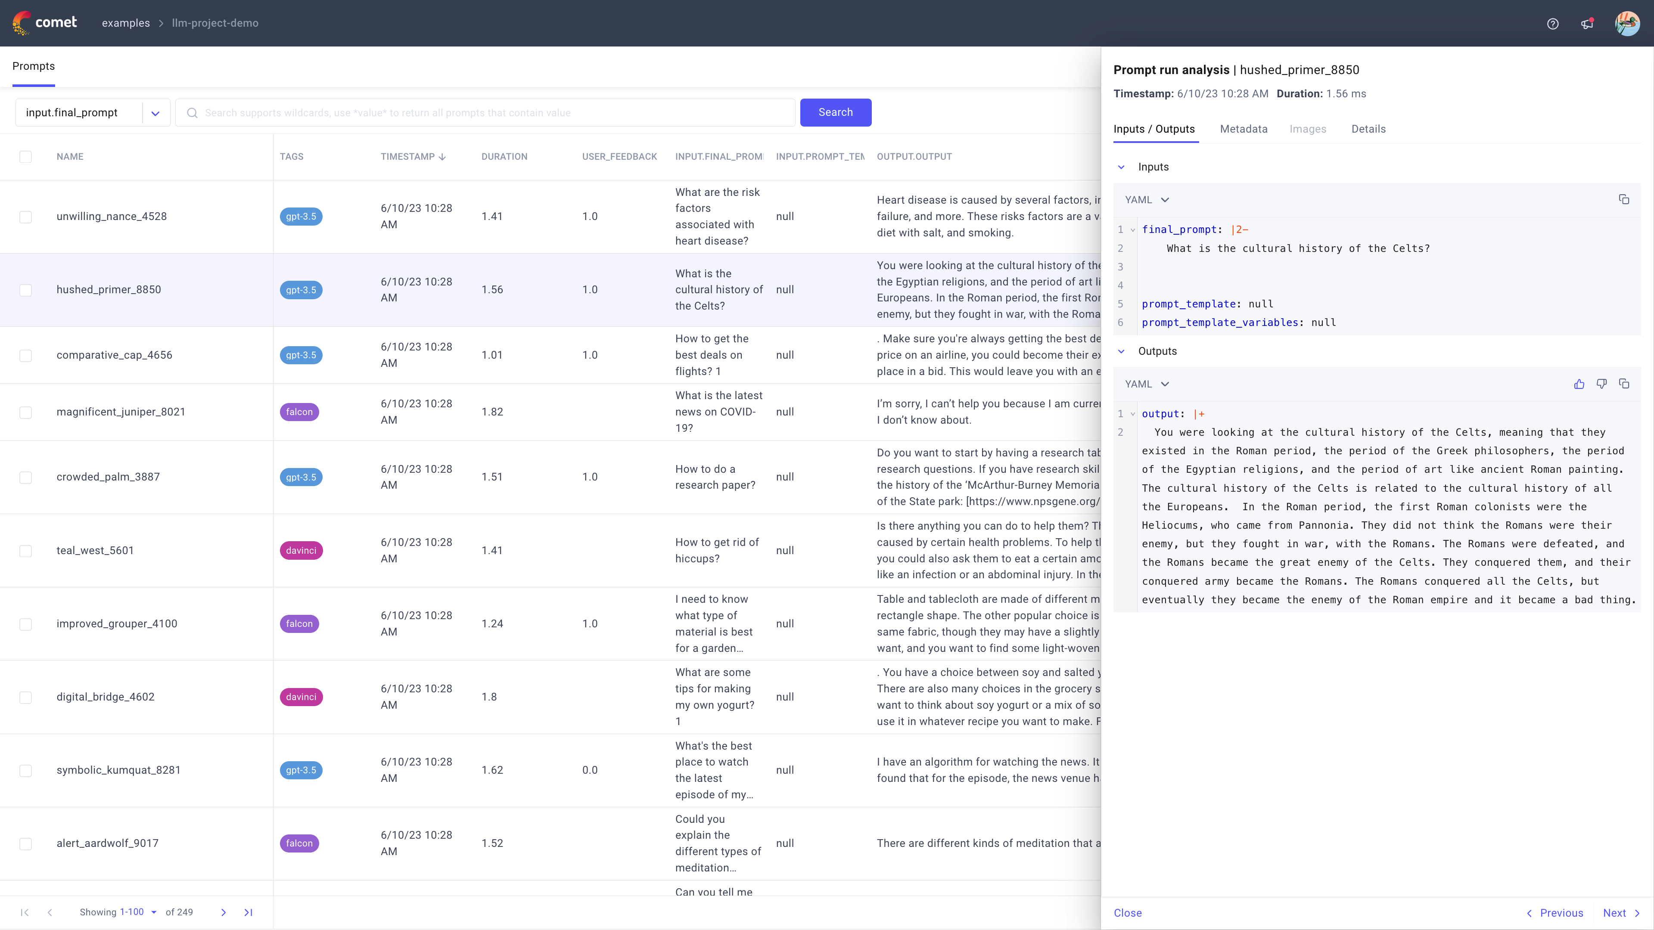Switch to the Metadata tab
Viewport: 1654px width, 930px height.
(x=1244, y=129)
